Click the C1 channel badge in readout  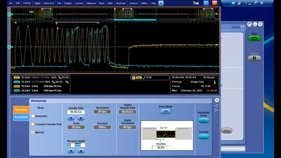coord(17,78)
